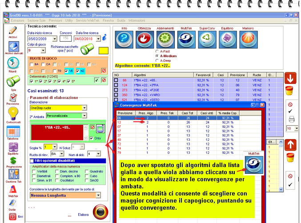The height and width of the screenshot is (223, 301).
Task: Click the Filtri opzionali disabilitati bar
Action: 68,161
